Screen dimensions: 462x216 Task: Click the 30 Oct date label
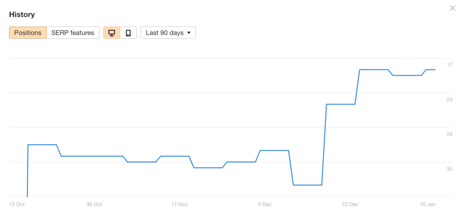pos(94,204)
